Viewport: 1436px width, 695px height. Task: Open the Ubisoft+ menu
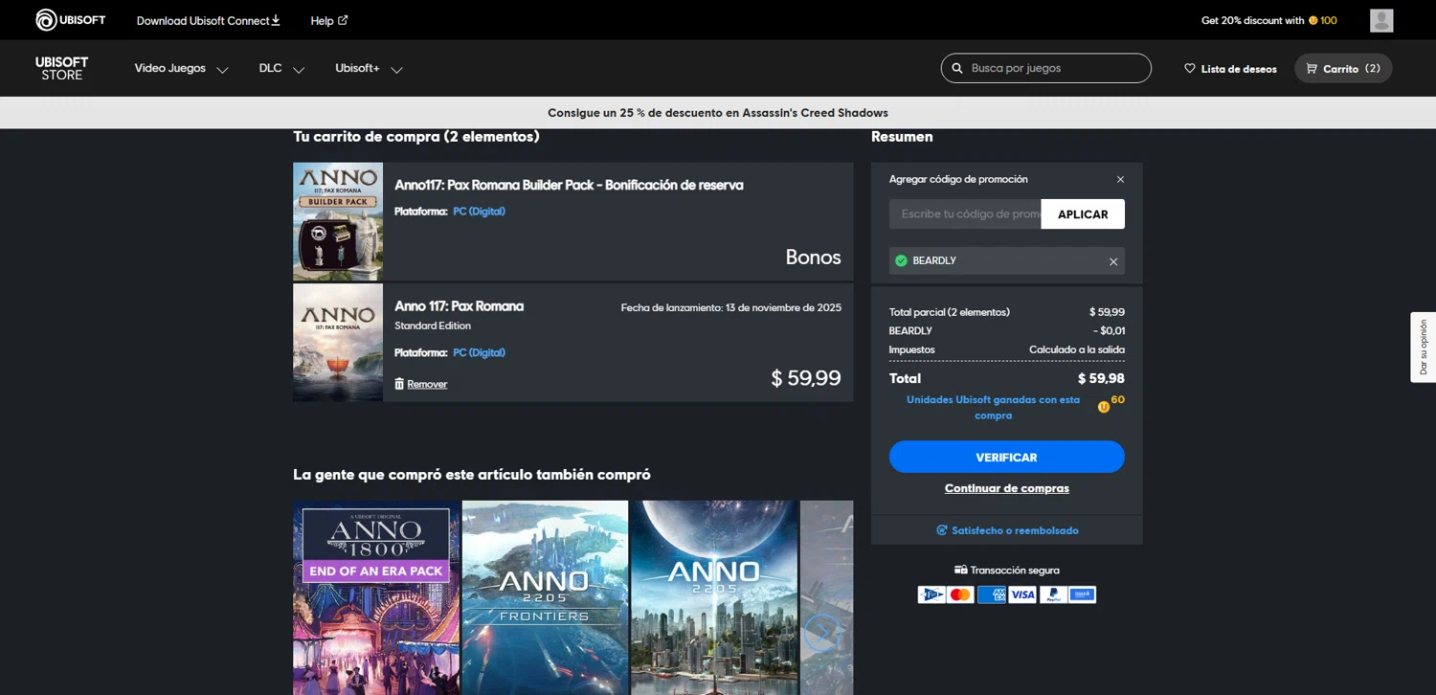357,68
